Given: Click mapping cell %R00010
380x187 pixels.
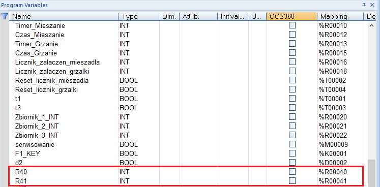Looking at the screenshot, I should point(333,25).
